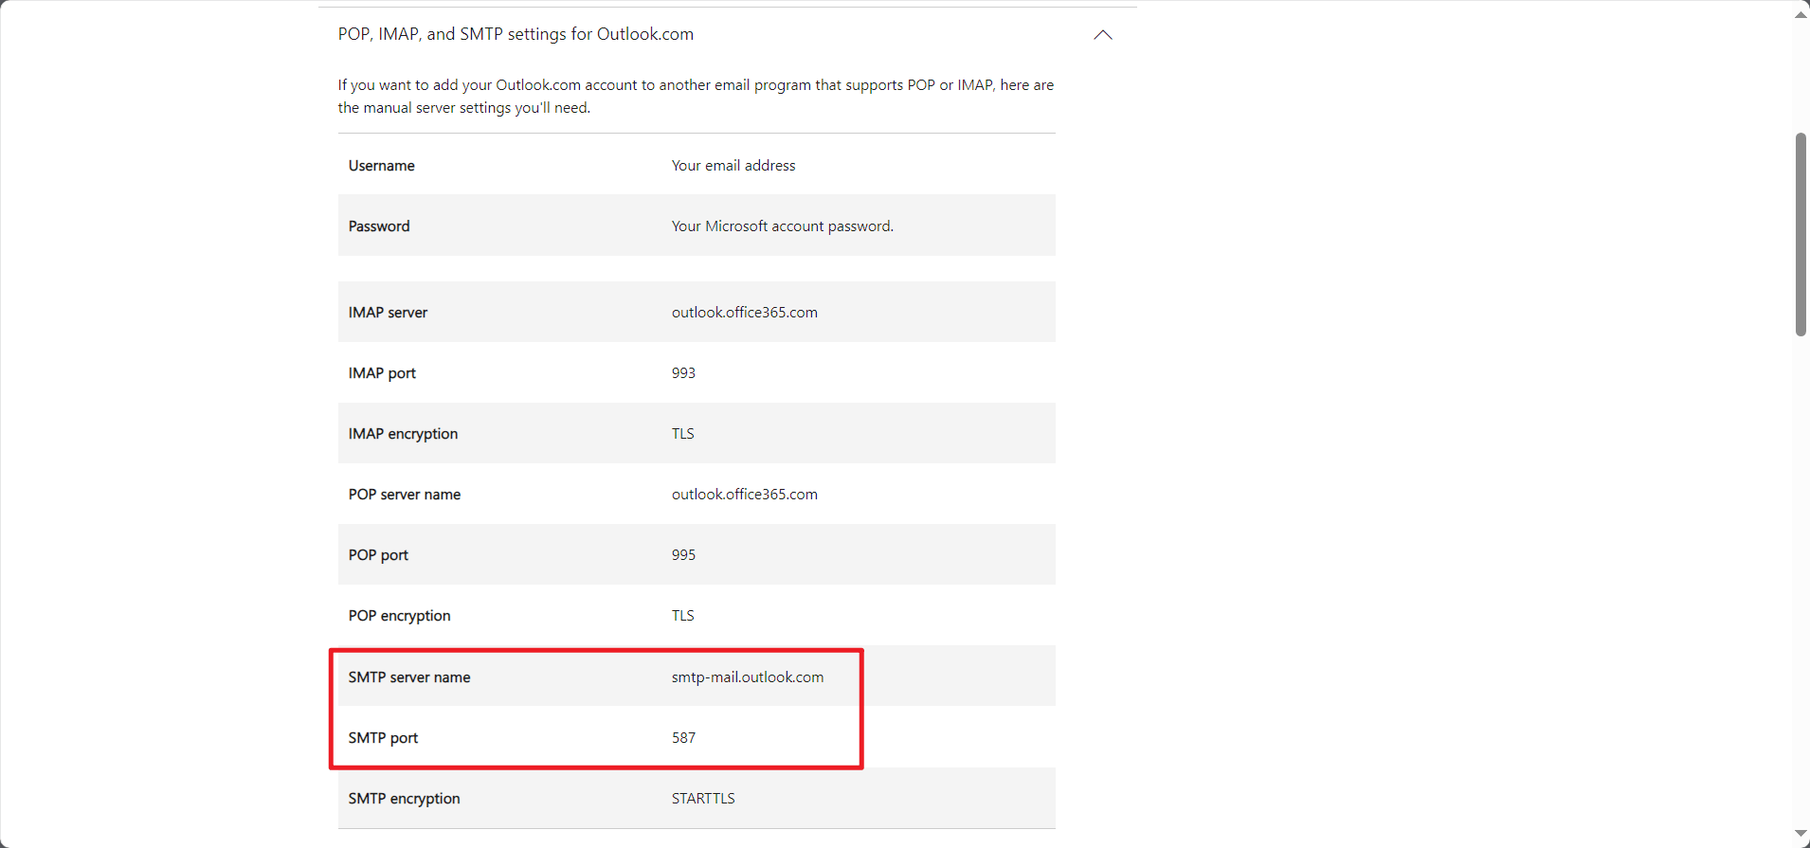Screen dimensions: 1810x848
Task: Collapse the section using the chevron arrow
Action: (1102, 35)
